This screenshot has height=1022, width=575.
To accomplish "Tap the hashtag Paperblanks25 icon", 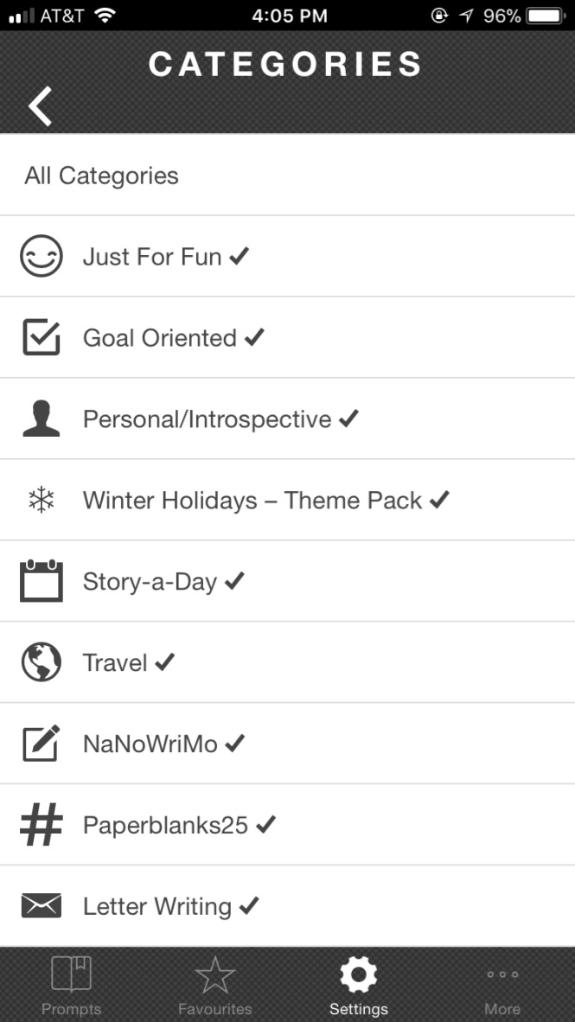I will click(x=42, y=825).
